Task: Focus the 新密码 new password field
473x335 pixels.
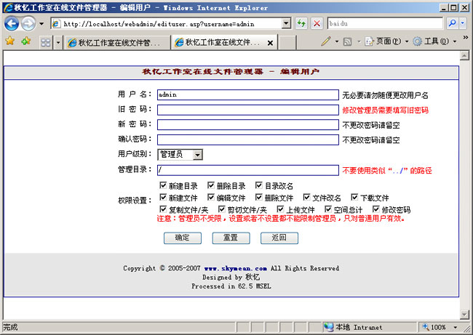Action: [248, 125]
